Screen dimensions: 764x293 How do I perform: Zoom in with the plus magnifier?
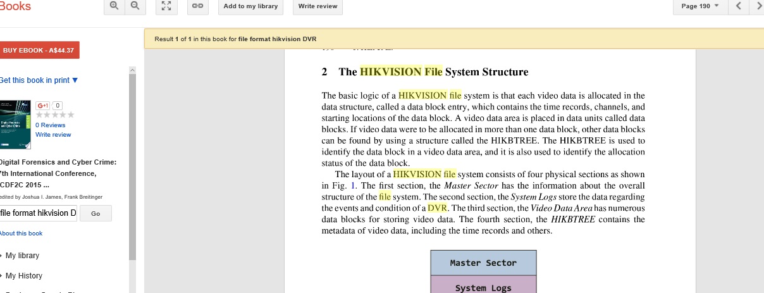coord(114,6)
